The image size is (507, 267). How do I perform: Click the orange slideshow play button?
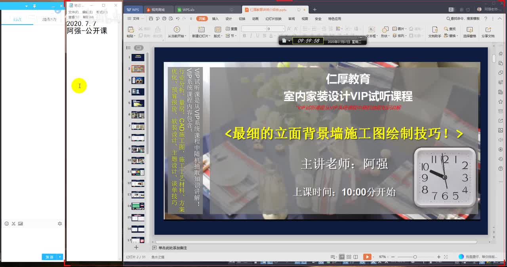[367, 257]
